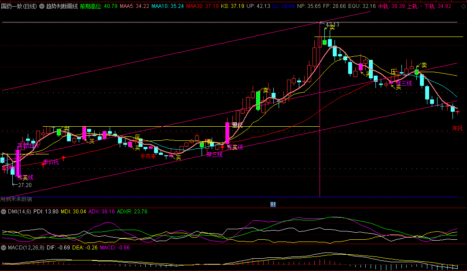The width and height of the screenshot is (467, 271).
Task: Click the 牛市来 signal label
Action: (x=148, y=156)
